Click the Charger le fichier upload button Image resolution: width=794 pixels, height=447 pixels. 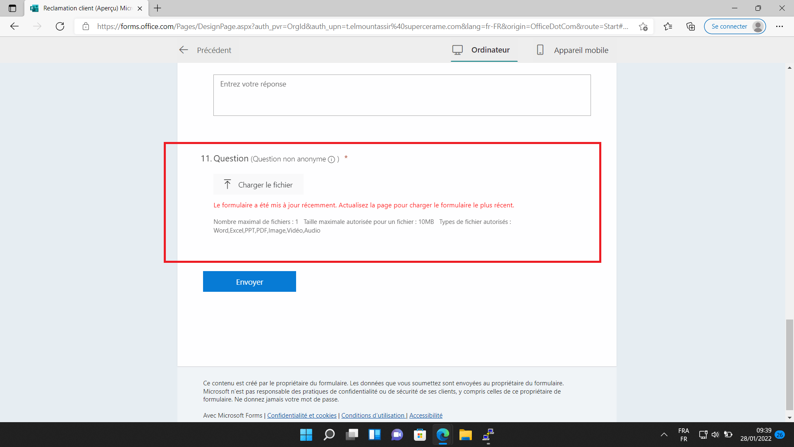pos(258,185)
